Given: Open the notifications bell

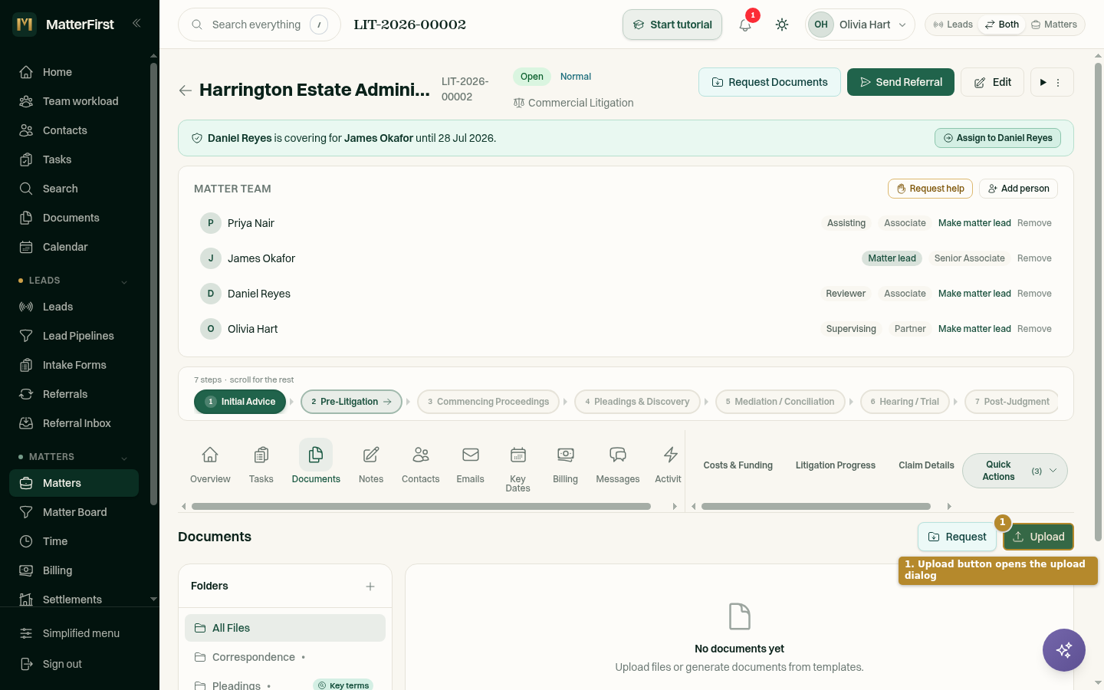Looking at the screenshot, I should tap(745, 25).
